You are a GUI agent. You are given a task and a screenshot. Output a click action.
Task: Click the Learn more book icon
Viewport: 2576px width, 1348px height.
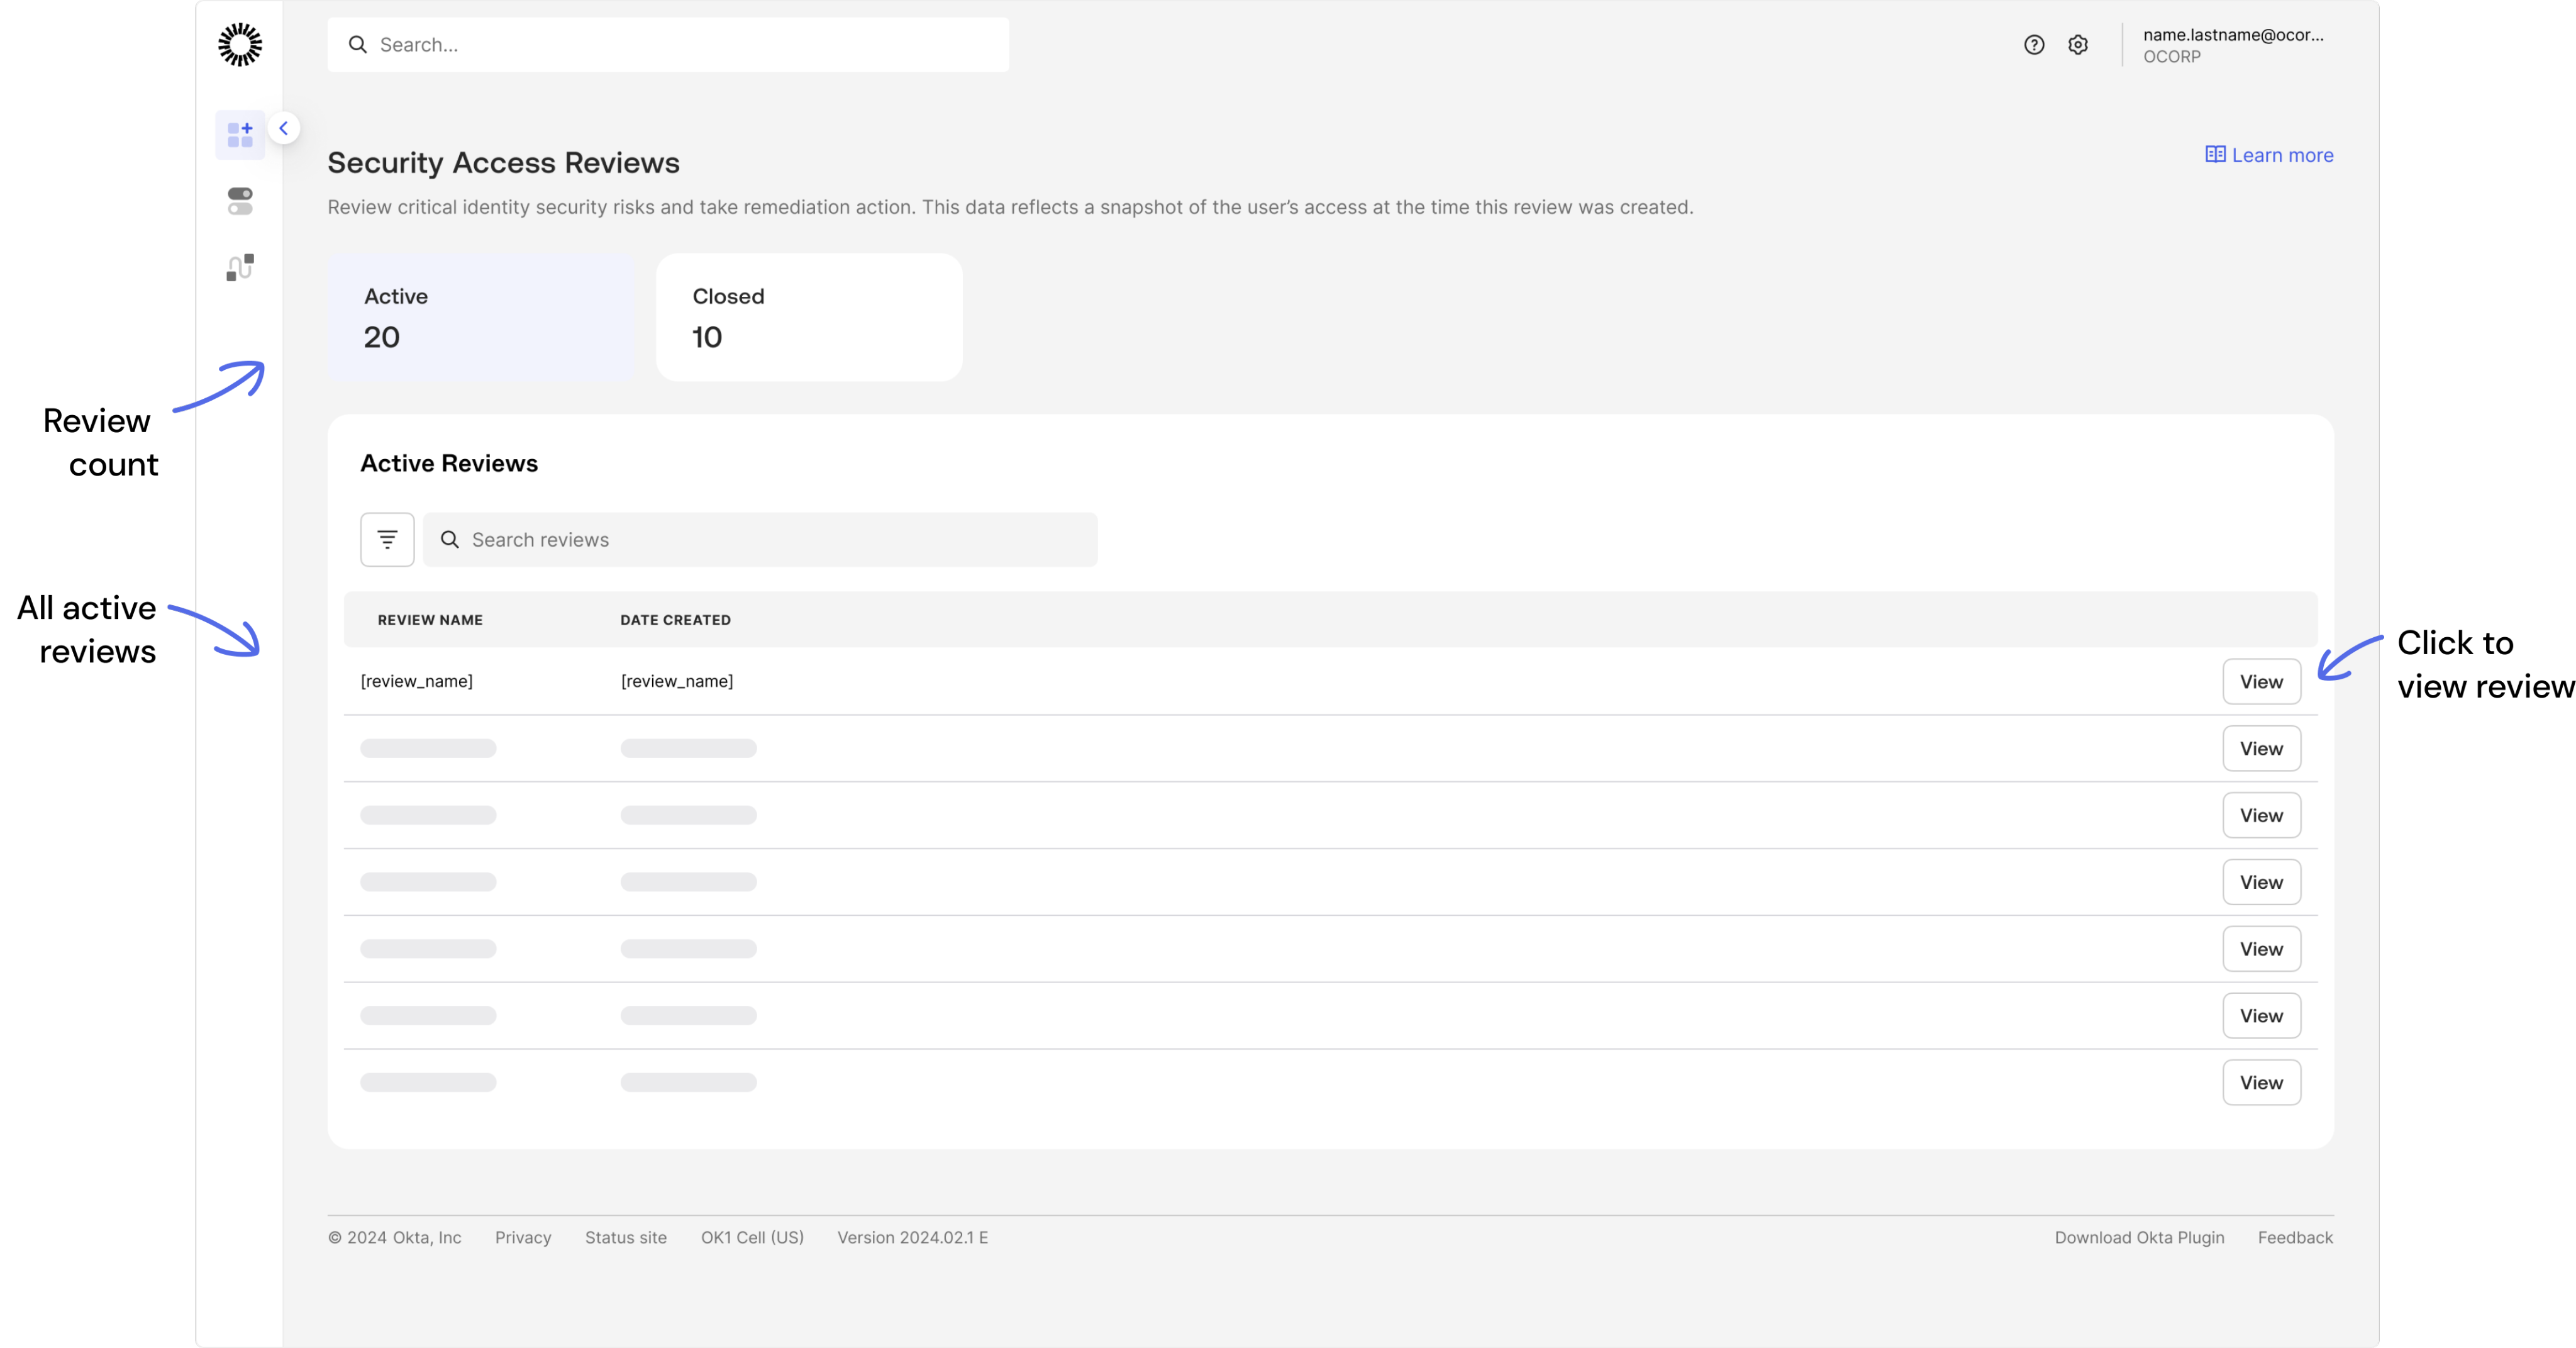(2215, 155)
